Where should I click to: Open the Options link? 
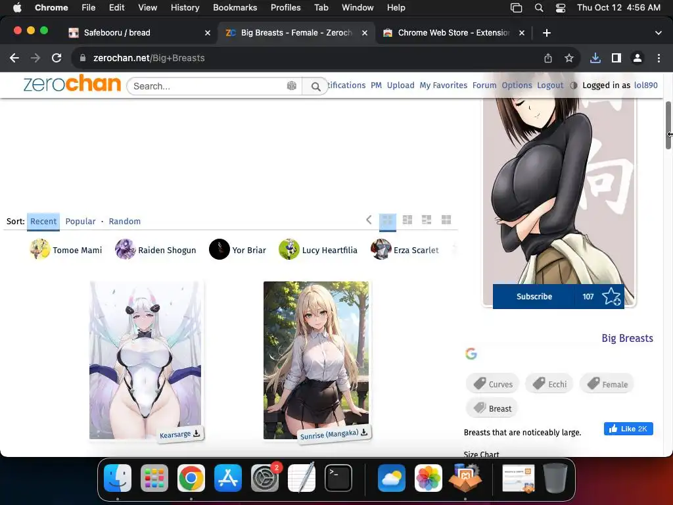click(x=517, y=85)
